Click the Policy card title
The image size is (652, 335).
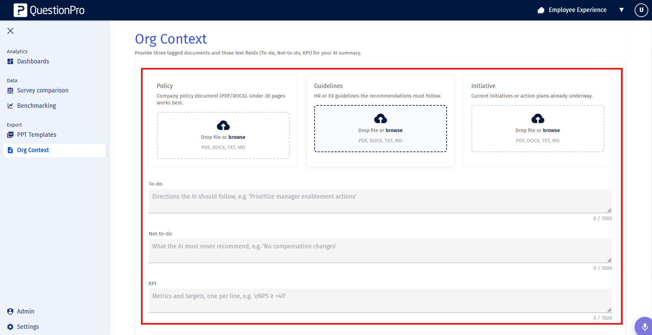pyautogui.click(x=165, y=86)
